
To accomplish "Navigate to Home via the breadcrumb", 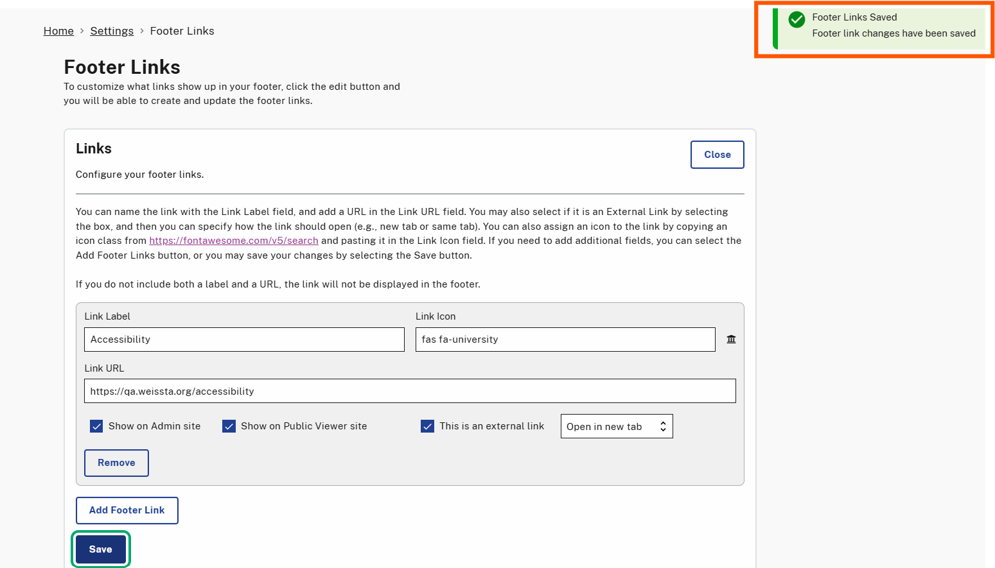I will [58, 31].
